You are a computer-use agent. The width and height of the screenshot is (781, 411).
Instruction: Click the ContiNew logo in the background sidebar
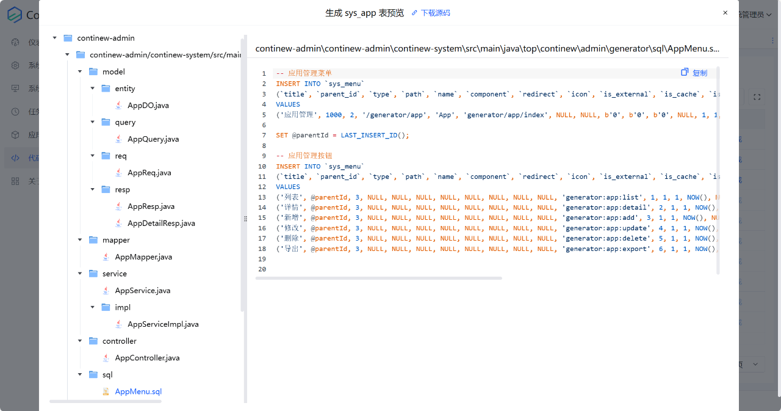click(14, 15)
